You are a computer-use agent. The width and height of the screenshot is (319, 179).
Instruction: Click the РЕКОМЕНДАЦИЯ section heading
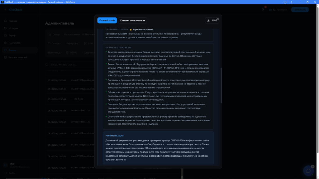click(115, 136)
